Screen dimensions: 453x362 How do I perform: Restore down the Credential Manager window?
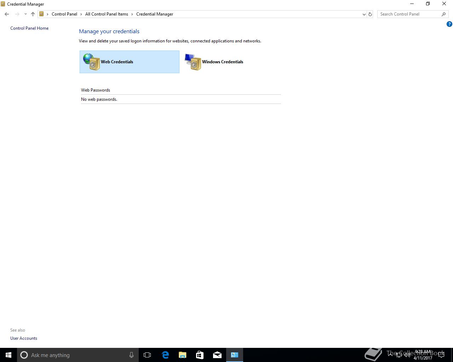(428, 4)
